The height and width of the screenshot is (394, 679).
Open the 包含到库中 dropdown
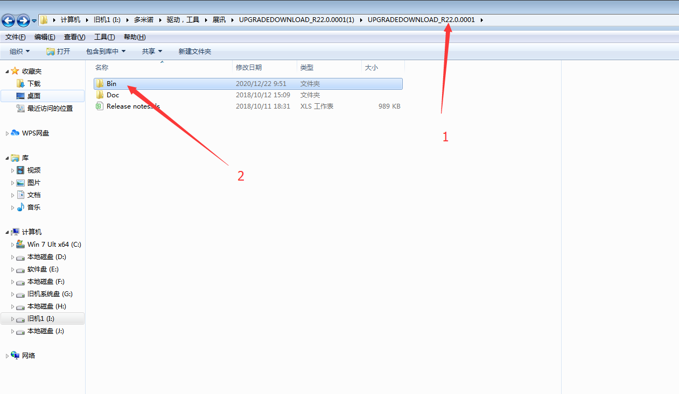pos(106,52)
